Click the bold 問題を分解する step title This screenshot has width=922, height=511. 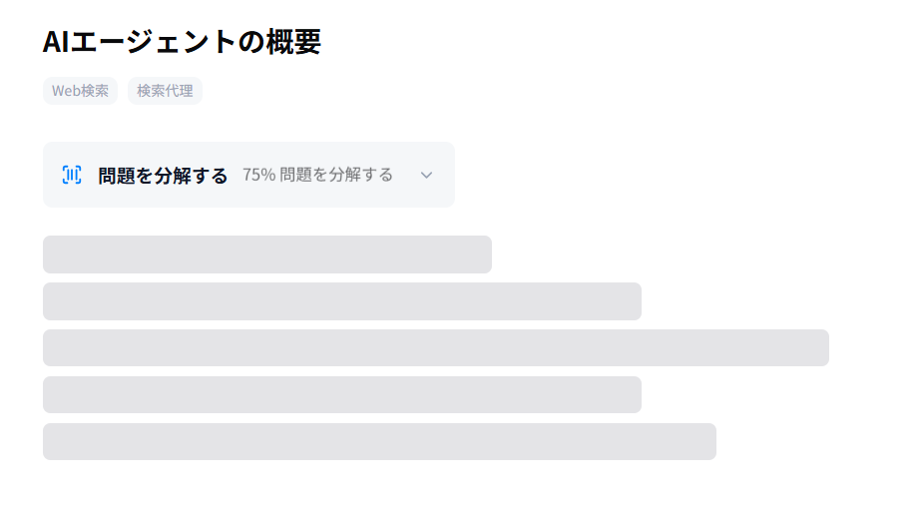pos(163,175)
